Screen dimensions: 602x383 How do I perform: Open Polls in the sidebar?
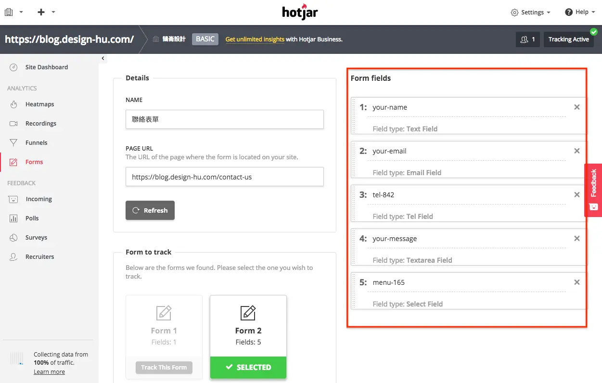(32, 218)
